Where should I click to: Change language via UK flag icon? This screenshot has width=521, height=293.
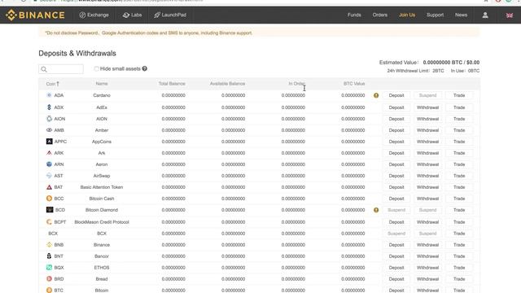(x=510, y=15)
